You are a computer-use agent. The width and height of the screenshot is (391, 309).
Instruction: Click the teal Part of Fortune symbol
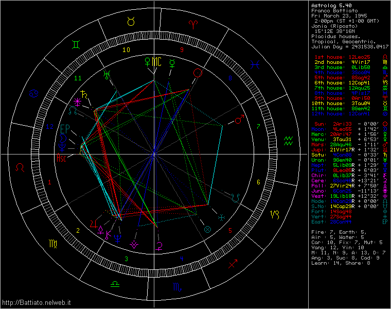pyautogui.click(x=208, y=229)
